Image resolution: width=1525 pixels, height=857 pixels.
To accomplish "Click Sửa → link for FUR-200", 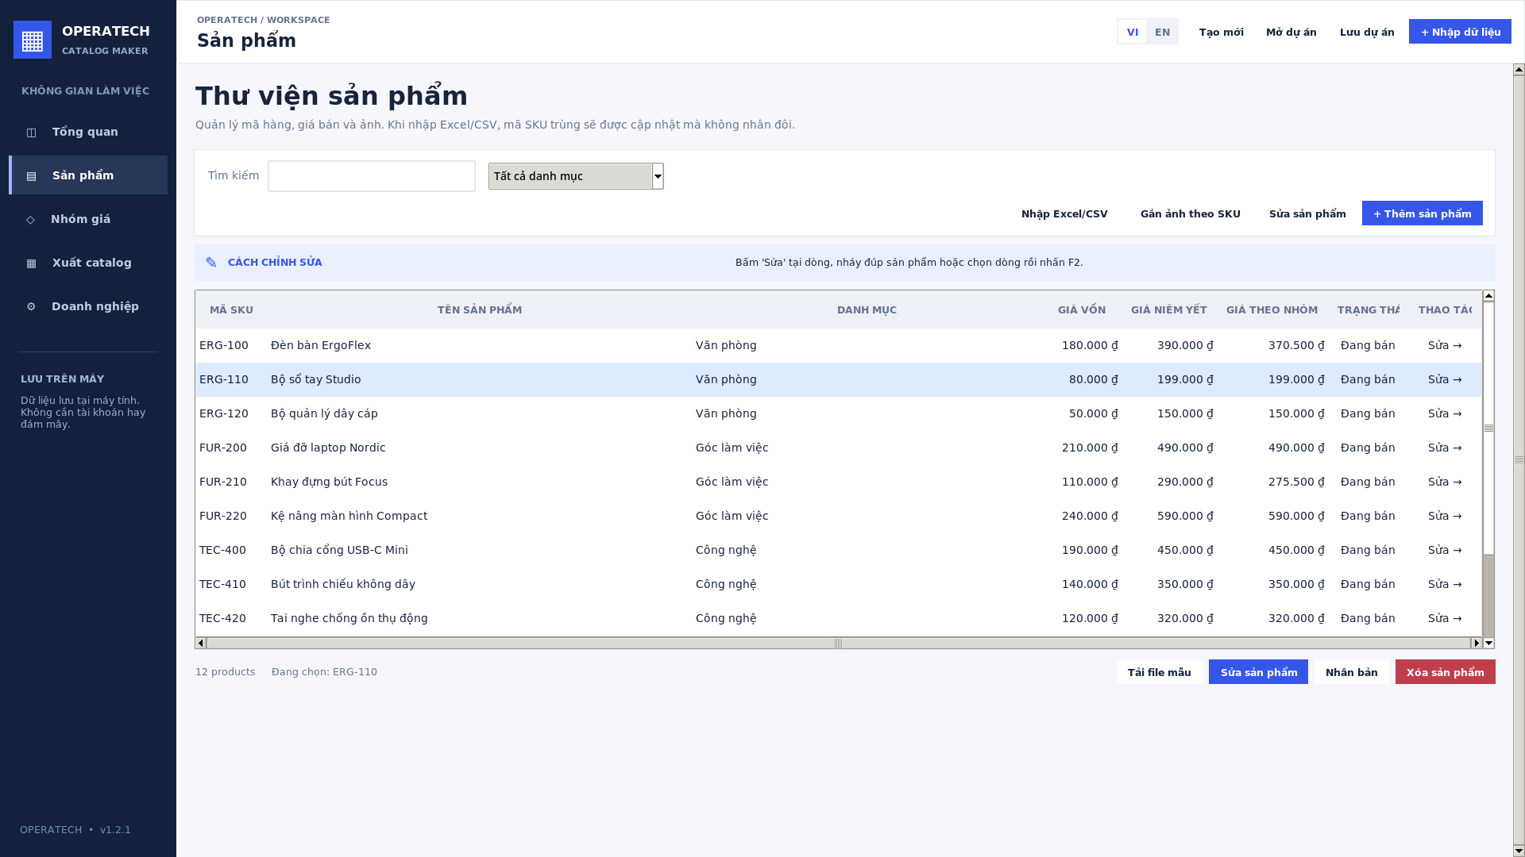I will (1444, 448).
